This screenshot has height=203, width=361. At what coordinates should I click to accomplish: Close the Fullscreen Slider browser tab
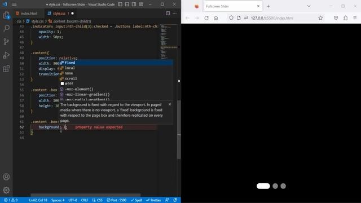click(x=258, y=6)
